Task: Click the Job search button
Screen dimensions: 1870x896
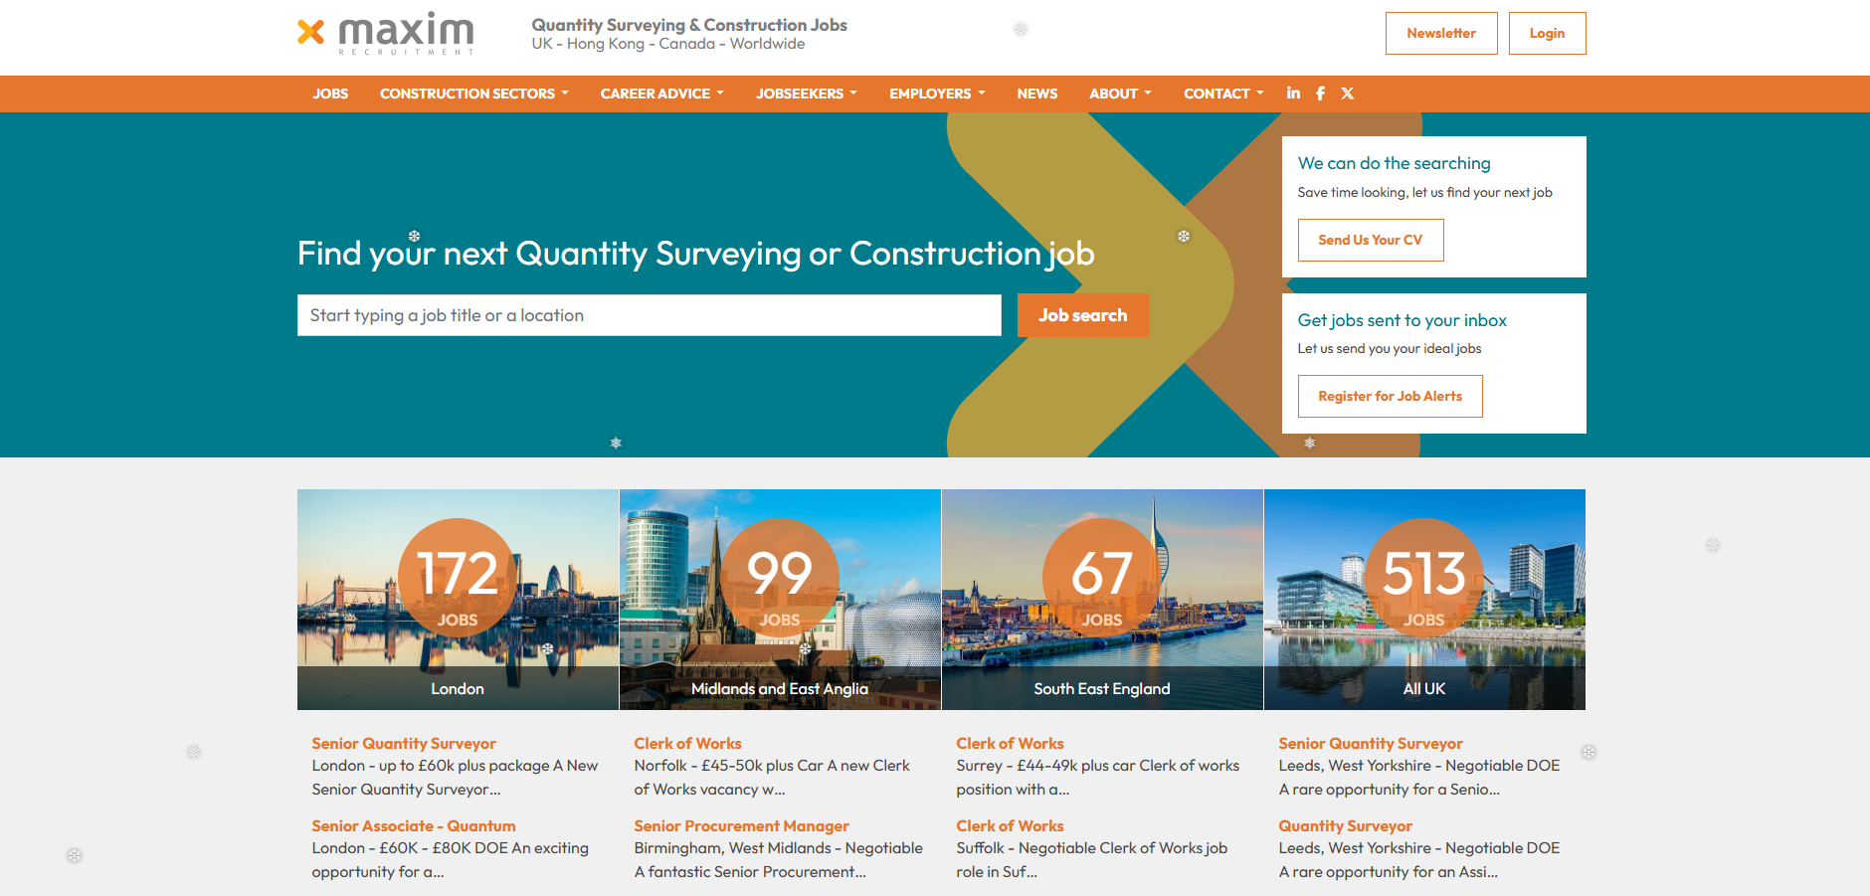Action: (1083, 315)
